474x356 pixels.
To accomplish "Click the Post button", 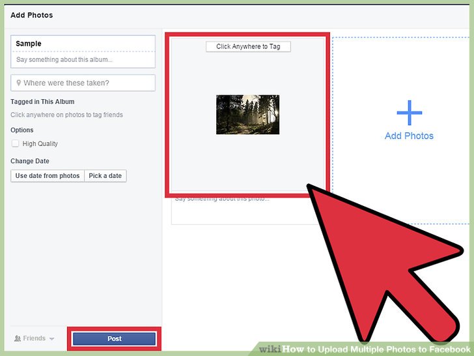I will [115, 339].
